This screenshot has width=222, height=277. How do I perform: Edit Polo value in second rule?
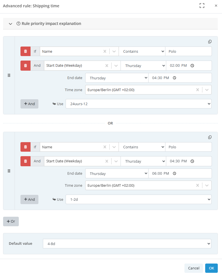tap(188, 147)
